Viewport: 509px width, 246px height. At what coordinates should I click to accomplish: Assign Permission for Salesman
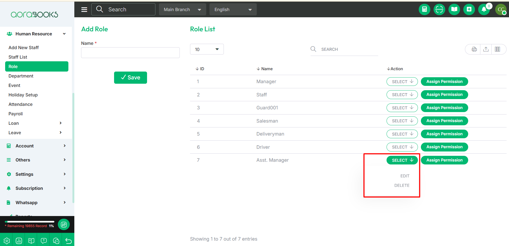[444, 121]
